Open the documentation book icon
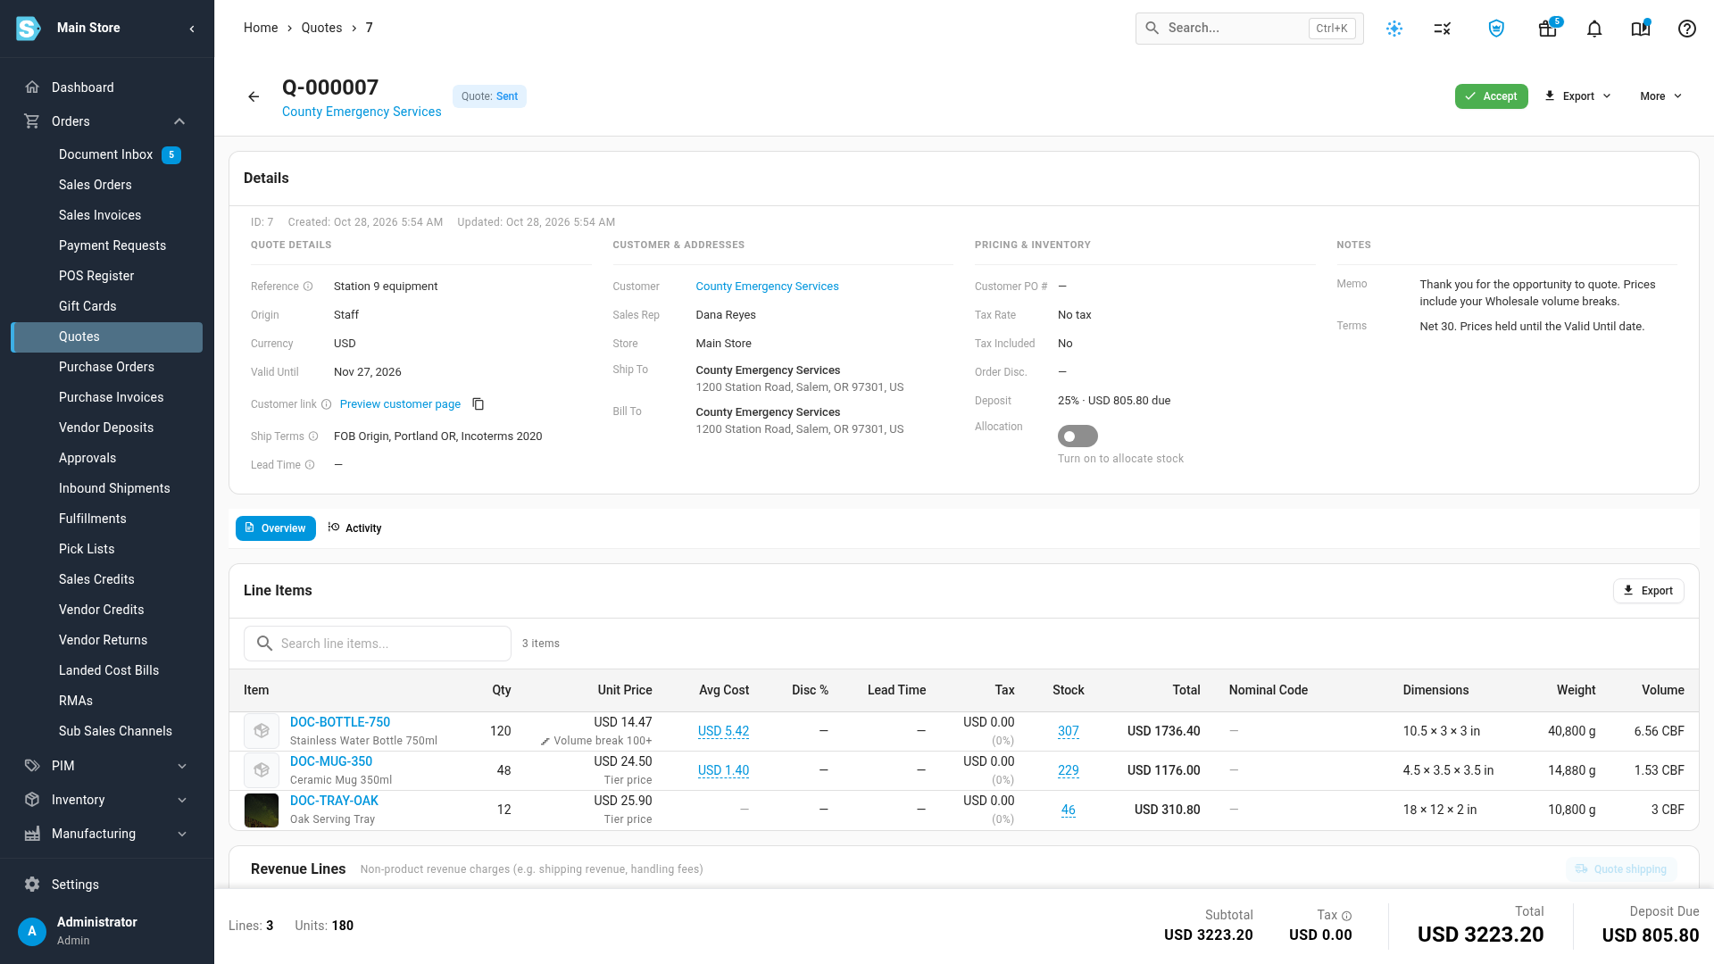Image resolution: width=1714 pixels, height=964 pixels. (x=1641, y=29)
